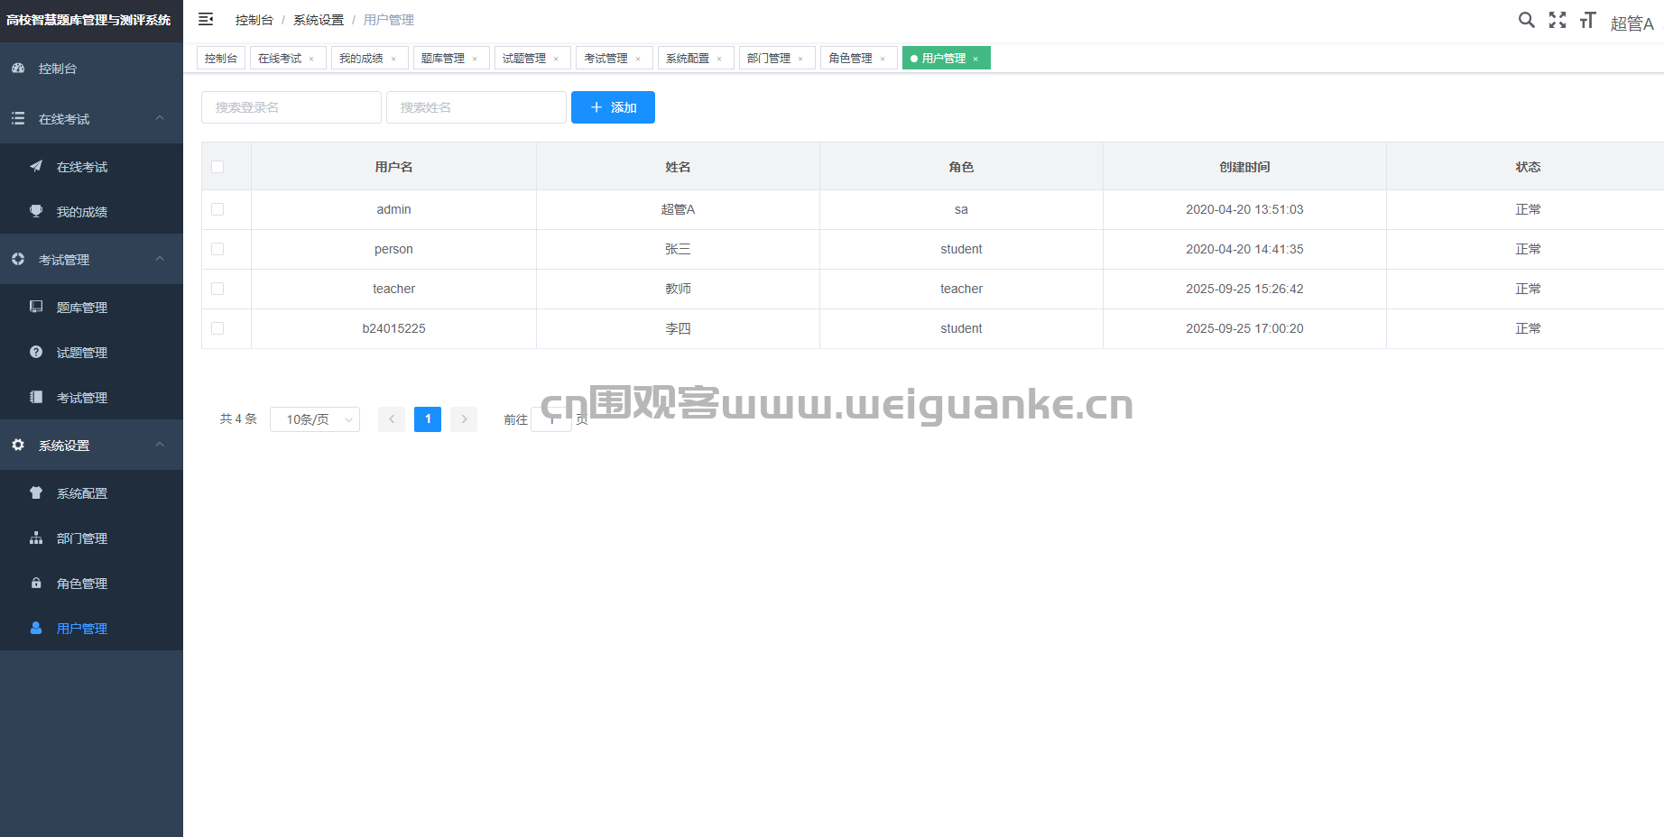This screenshot has width=1664, height=837.
Task: Check the select-all checkbox in table header
Action: [217, 167]
